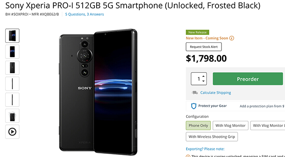This screenshot has height=157, width=285.
Task: Choose With Wireless Shooting Grip option
Action: (212, 137)
